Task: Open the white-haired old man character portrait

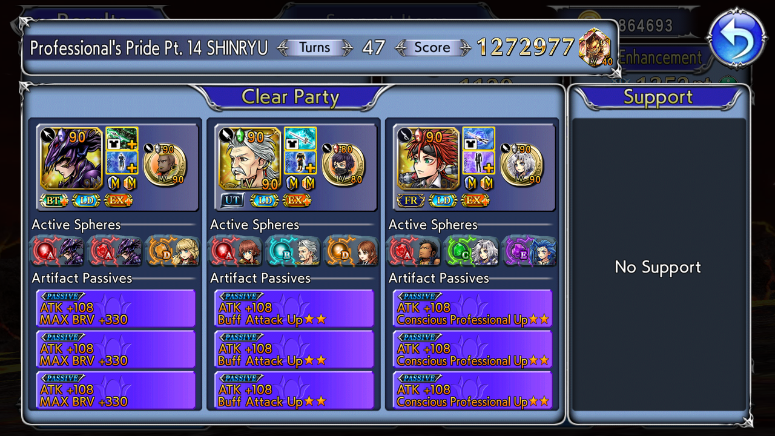Action: pos(249,159)
